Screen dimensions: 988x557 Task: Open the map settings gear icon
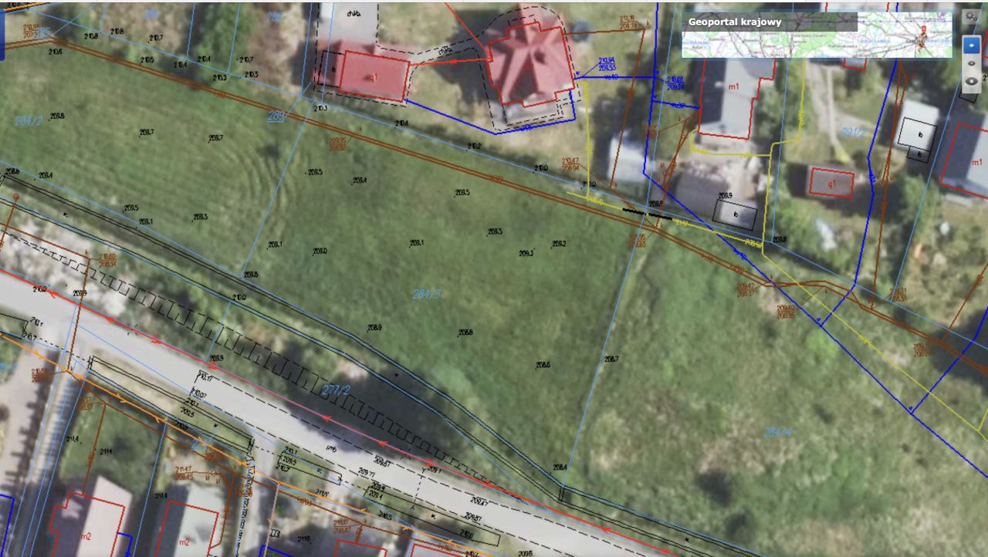click(x=971, y=16)
